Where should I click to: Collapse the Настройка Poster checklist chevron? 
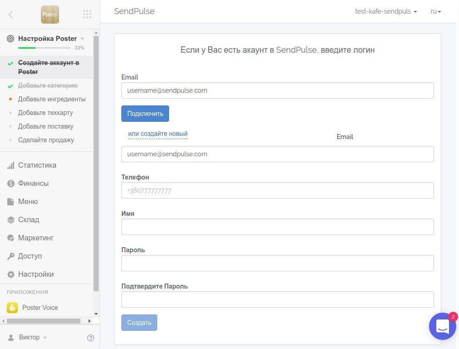click(x=82, y=38)
